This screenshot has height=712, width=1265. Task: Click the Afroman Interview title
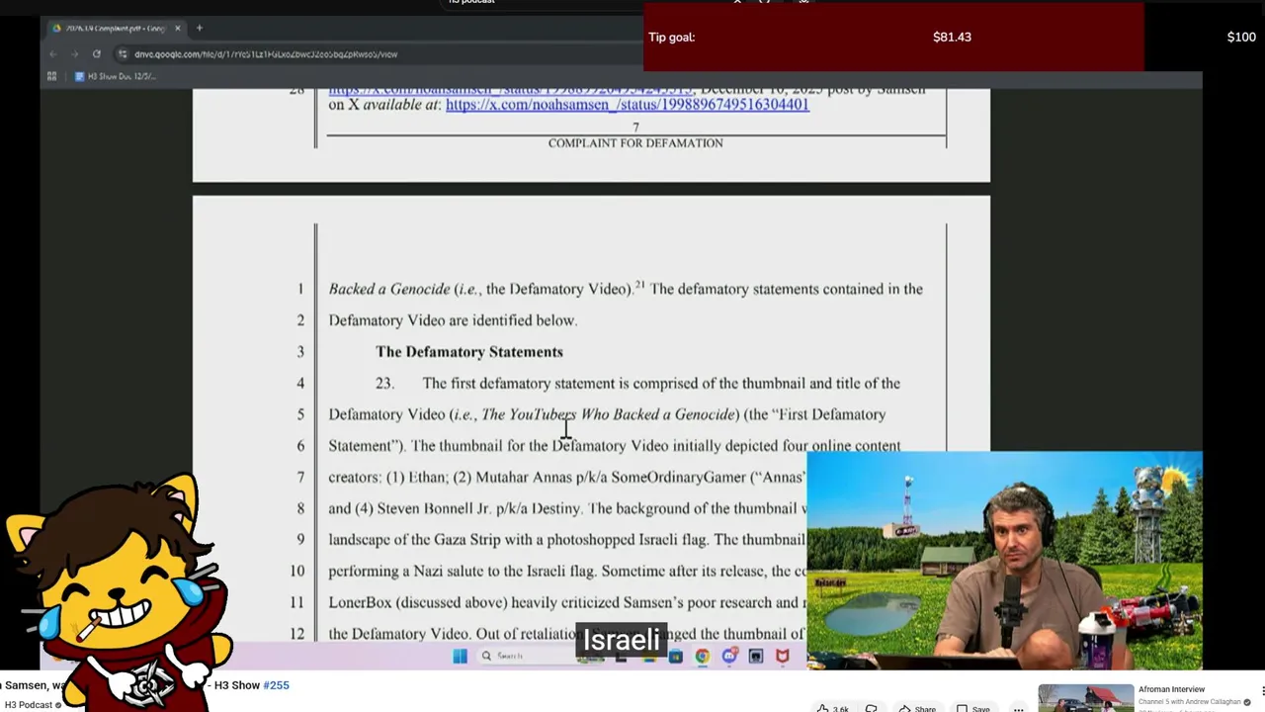click(x=1171, y=689)
